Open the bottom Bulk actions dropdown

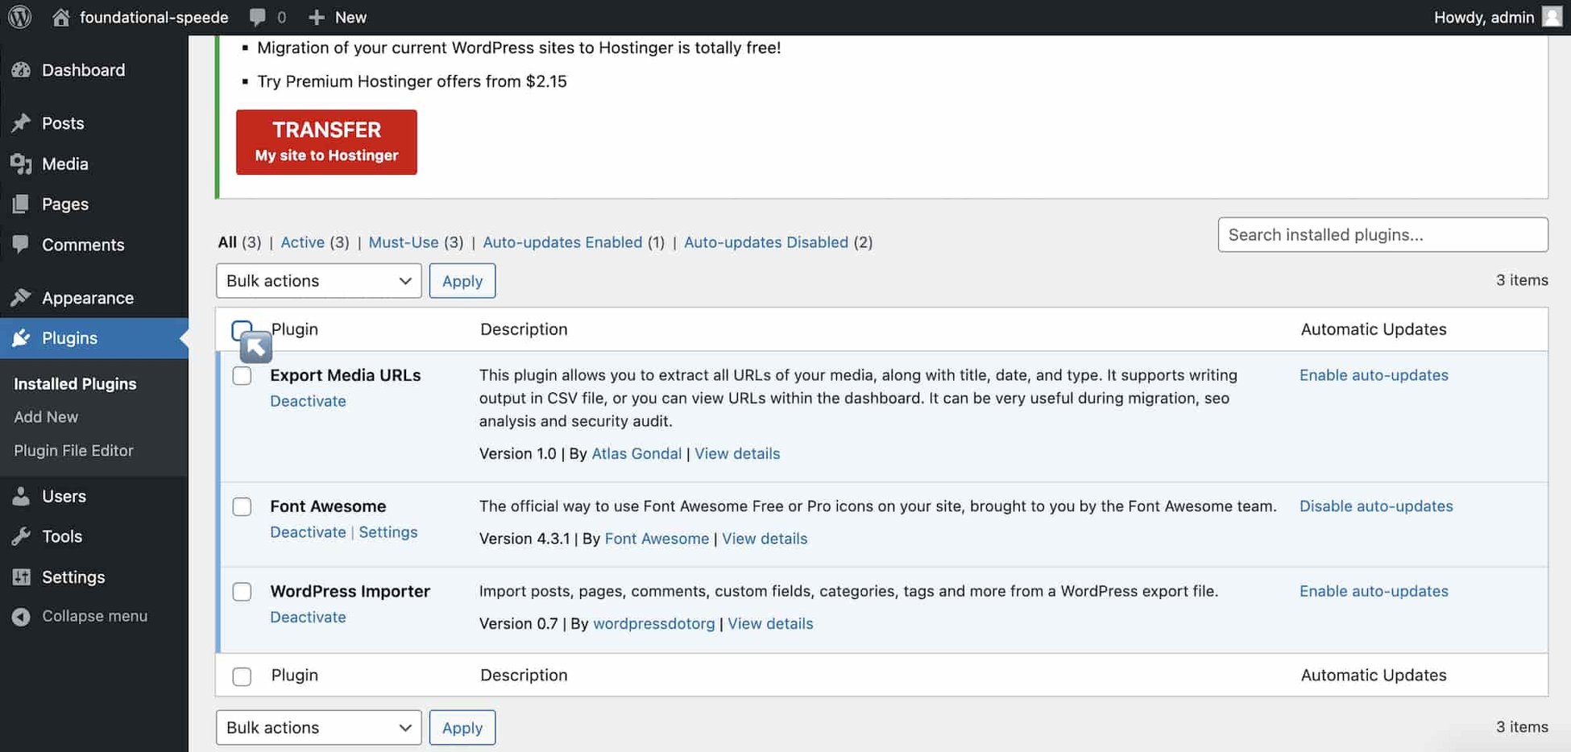click(x=318, y=727)
